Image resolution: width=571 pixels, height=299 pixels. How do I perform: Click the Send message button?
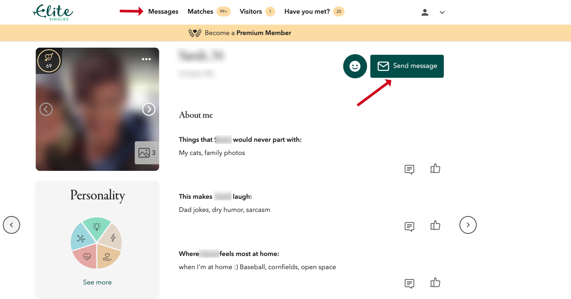click(407, 66)
